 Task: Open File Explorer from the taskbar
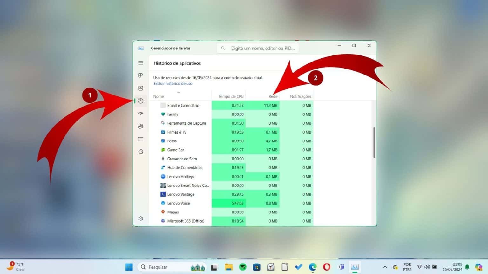point(228,267)
